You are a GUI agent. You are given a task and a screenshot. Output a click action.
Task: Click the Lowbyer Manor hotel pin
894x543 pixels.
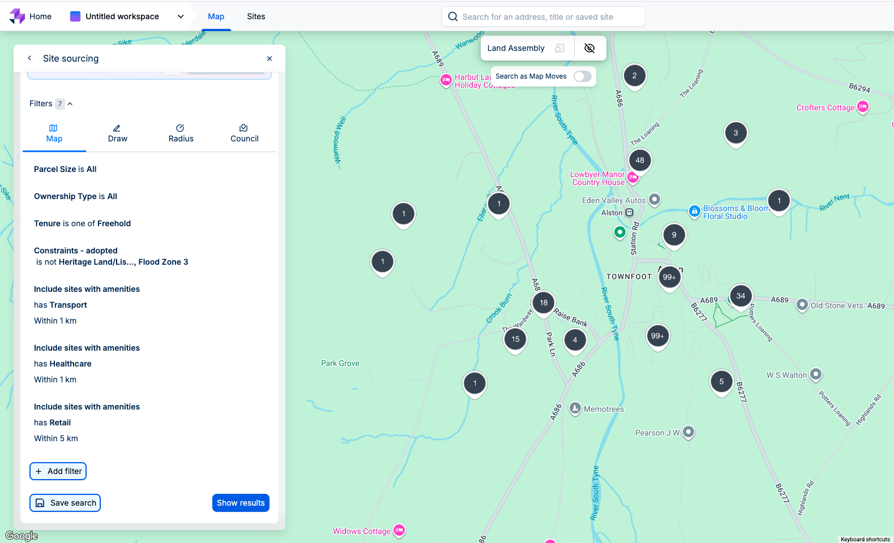pyautogui.click(x=633, y=178)
